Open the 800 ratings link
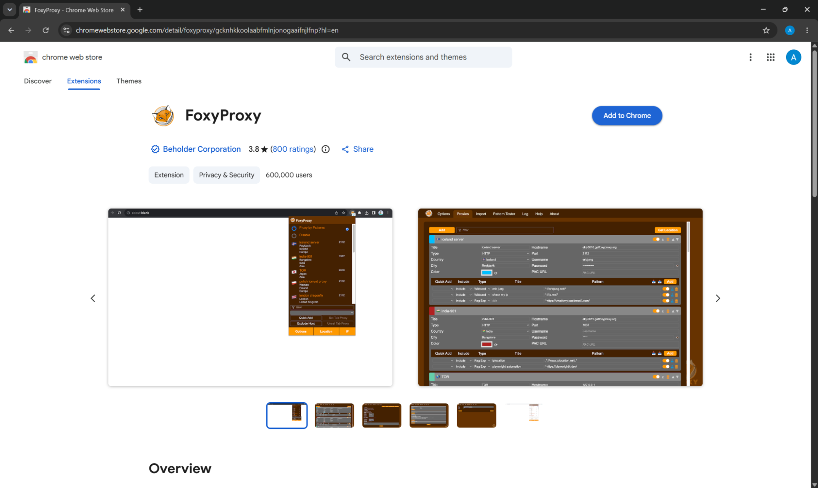The height and width of the screenshot is (488, 818). [293, 149]
